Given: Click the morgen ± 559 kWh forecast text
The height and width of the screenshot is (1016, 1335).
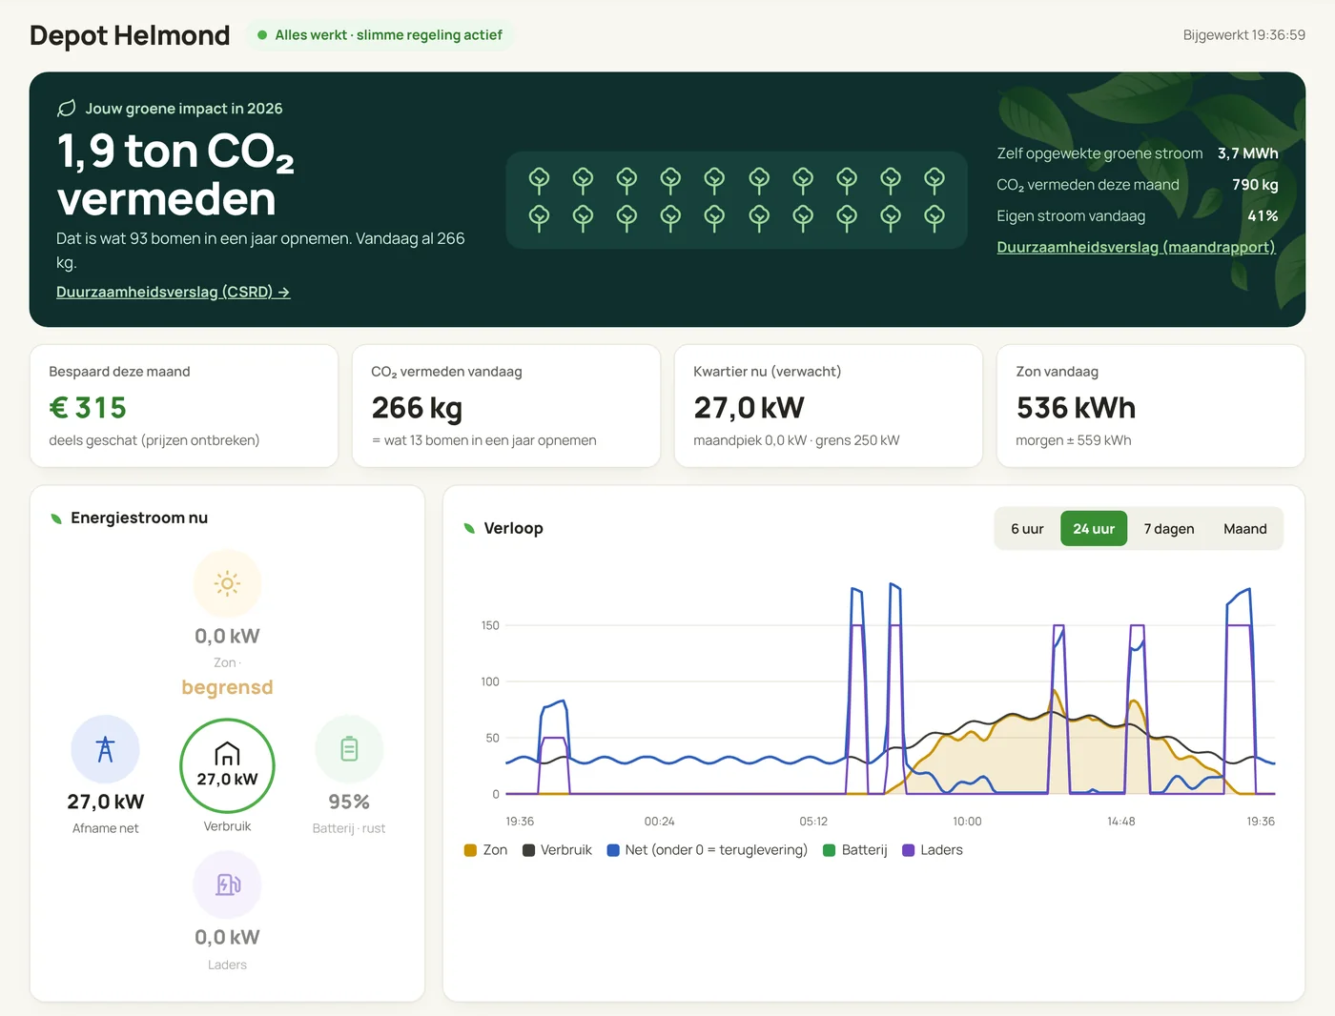Looking at the screenshot, I should tap(1074, 440).
